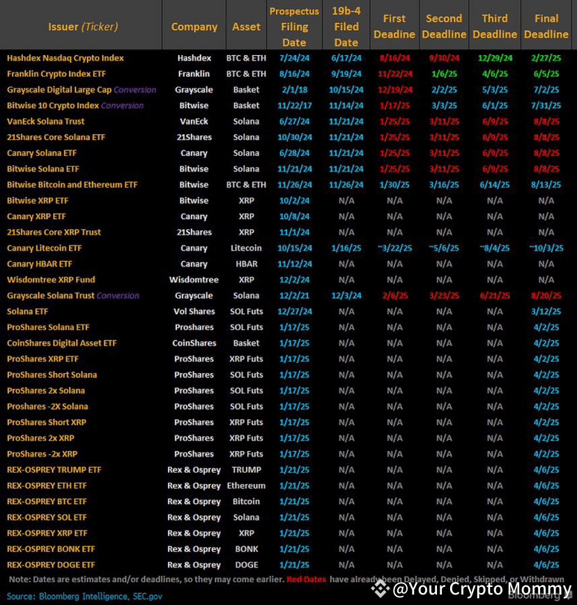Select the REX-OSPREY TRUMP ETF row name
The height and width of the screenshot is (605, 577).
tap(54, 470)
